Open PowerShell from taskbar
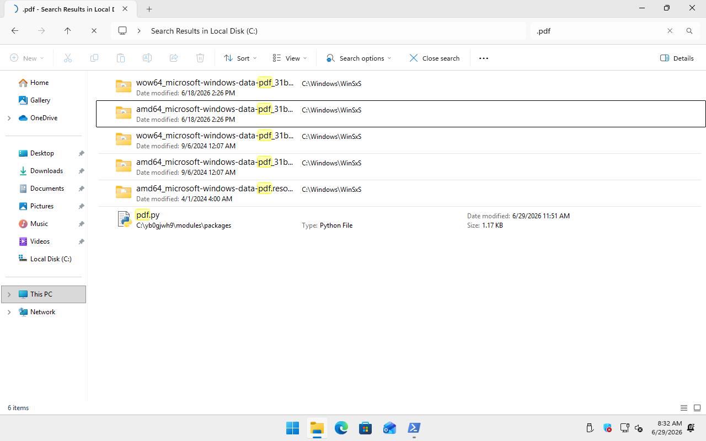706x441 pixels. (x=414, y=428)
